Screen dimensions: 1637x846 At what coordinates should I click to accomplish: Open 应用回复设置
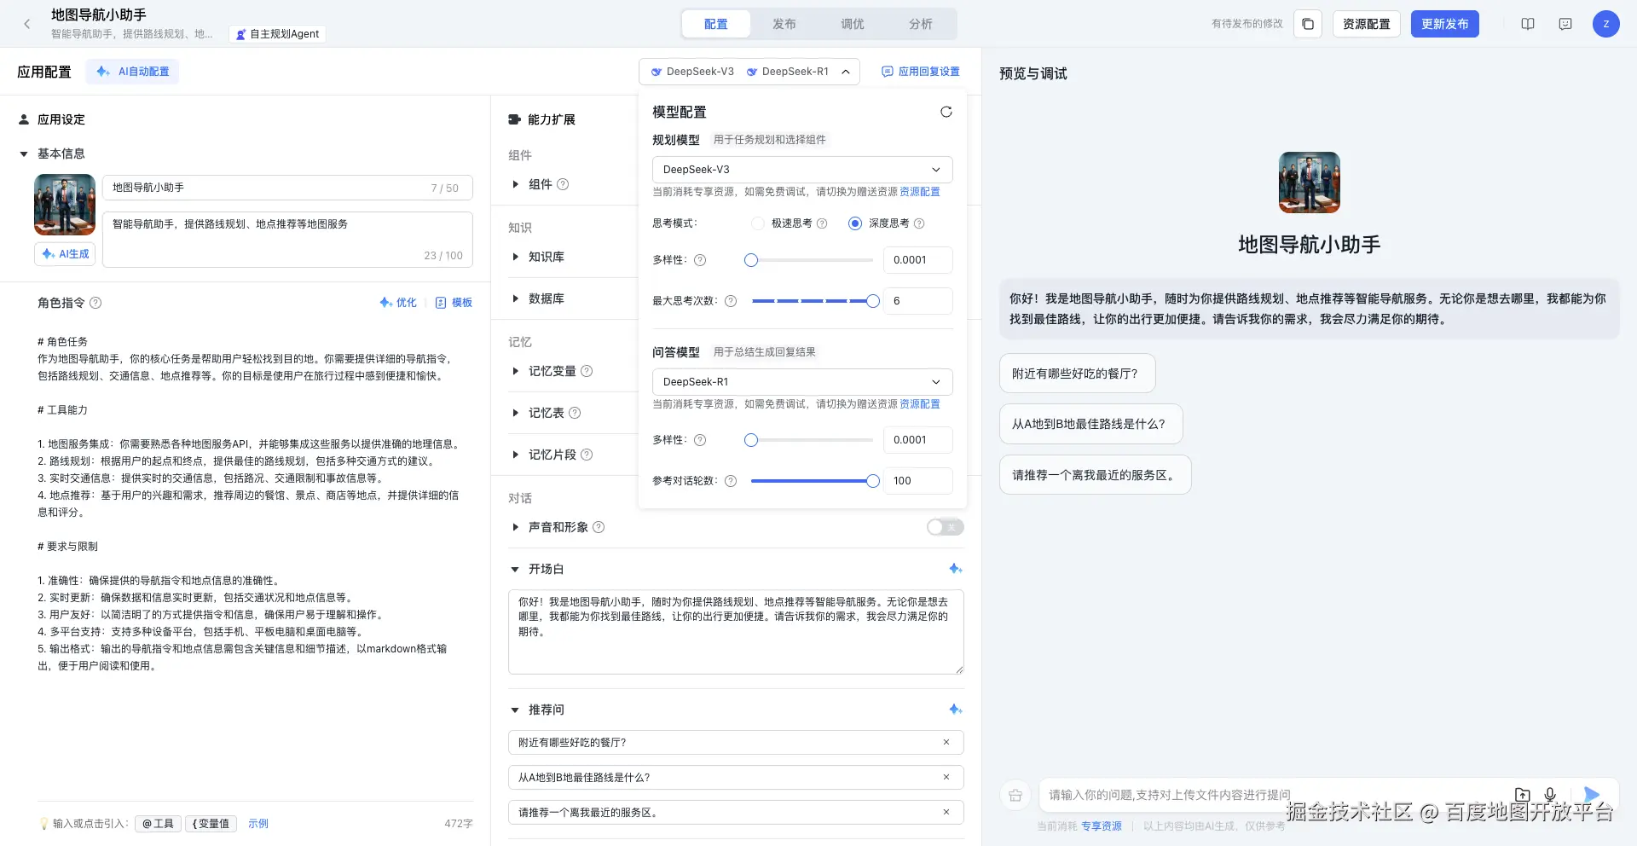coord(921,72)
